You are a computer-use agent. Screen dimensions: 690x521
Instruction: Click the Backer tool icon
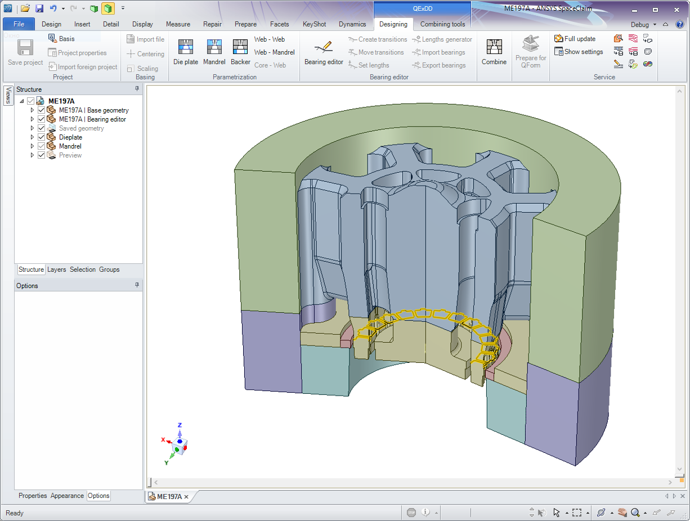click(240, 47)
